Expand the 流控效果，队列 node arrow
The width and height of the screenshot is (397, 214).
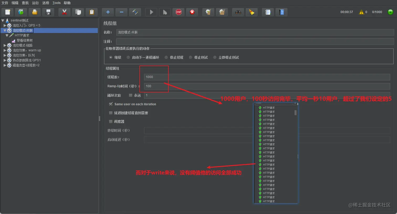pyautogui.click(x=5, y=55)
